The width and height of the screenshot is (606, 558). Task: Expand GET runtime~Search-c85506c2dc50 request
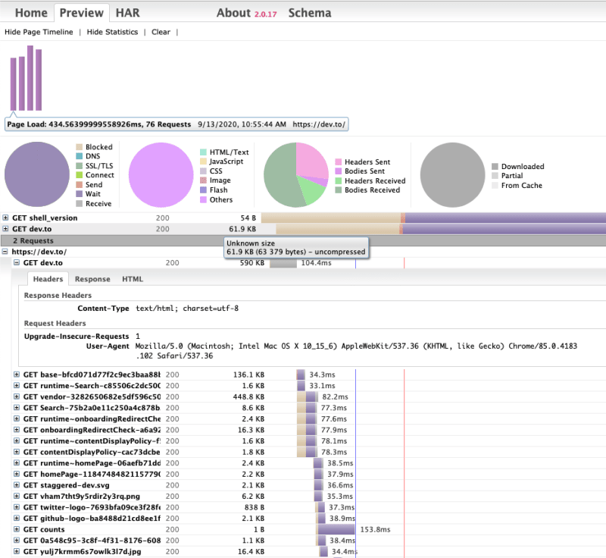(x=17, y=385)
